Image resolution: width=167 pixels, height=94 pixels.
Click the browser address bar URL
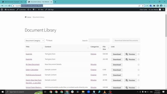29,6
